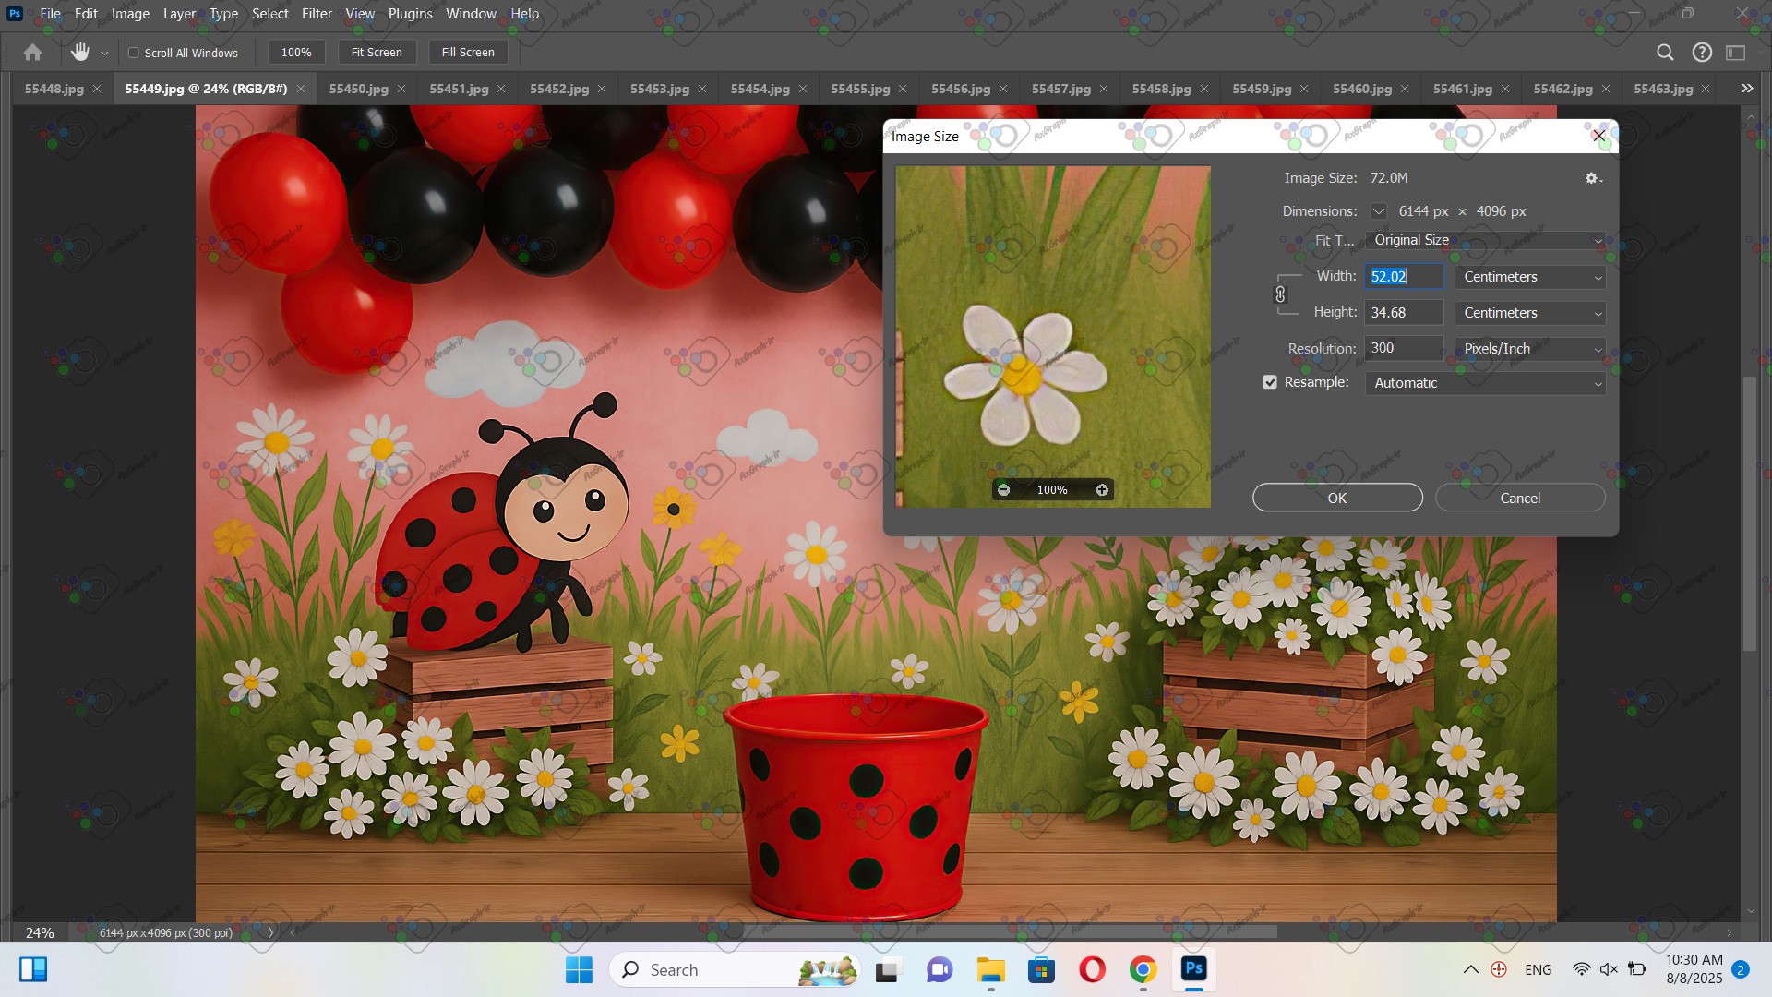Open Image Size gear settings icon

pyautogui.click(x=1592, y=178)
